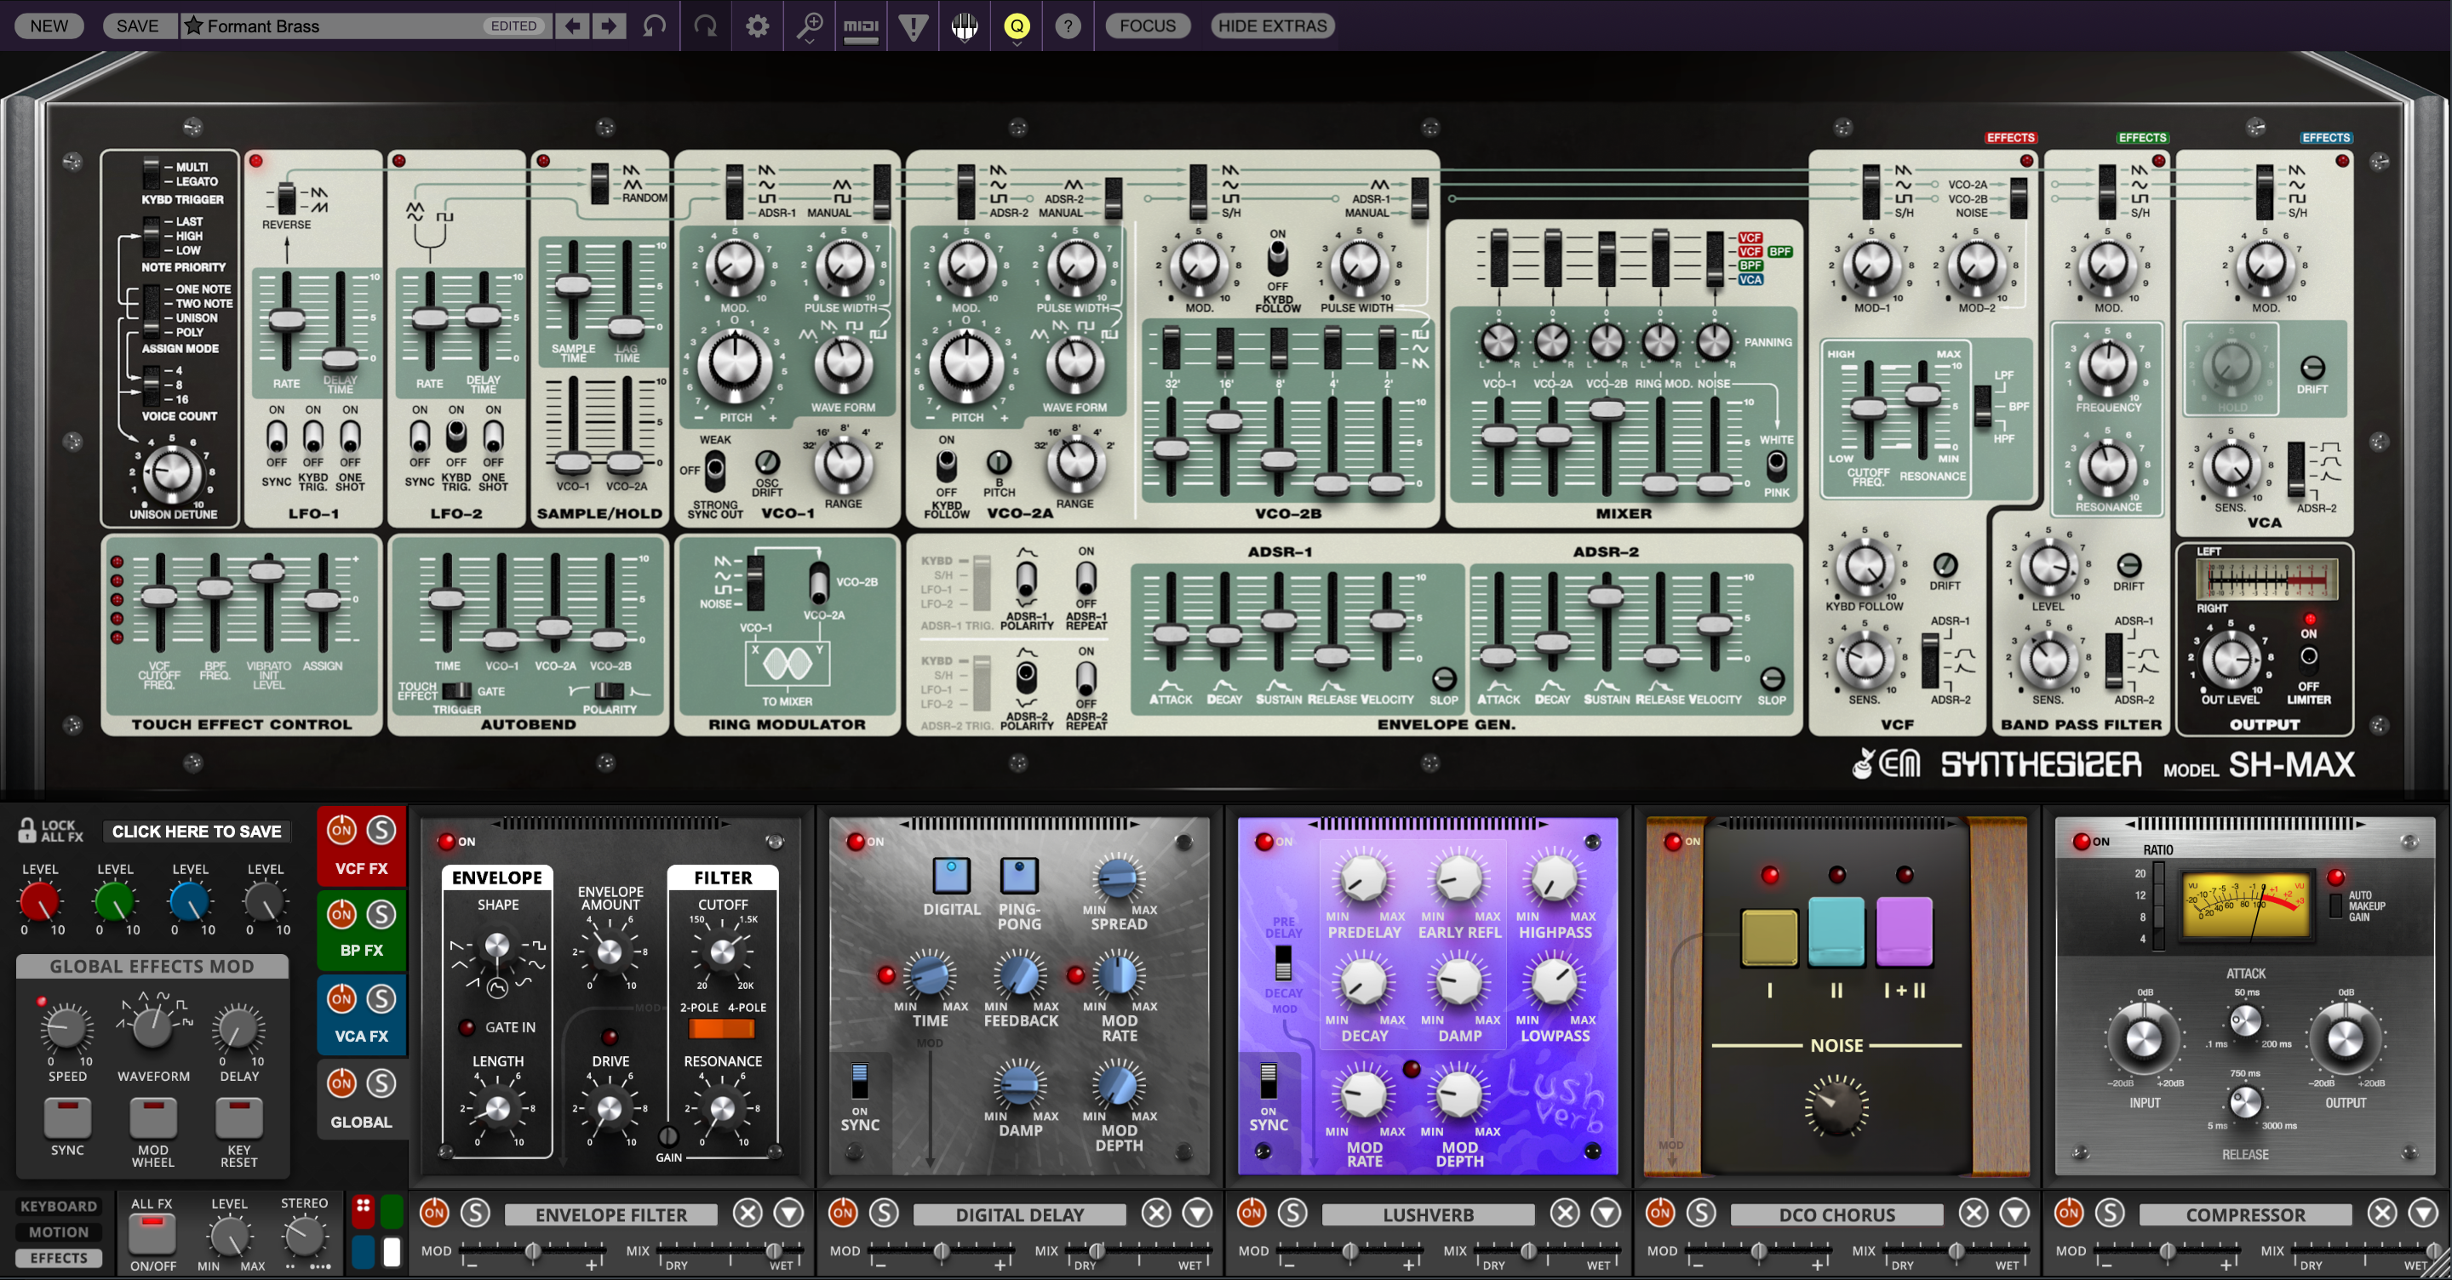
Task: Switch to the MOTION tab
Action: pyautogui.click(x=59, y=1231)
